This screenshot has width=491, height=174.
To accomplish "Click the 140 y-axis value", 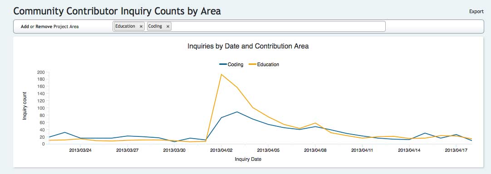I will click(x=41, y=94).
